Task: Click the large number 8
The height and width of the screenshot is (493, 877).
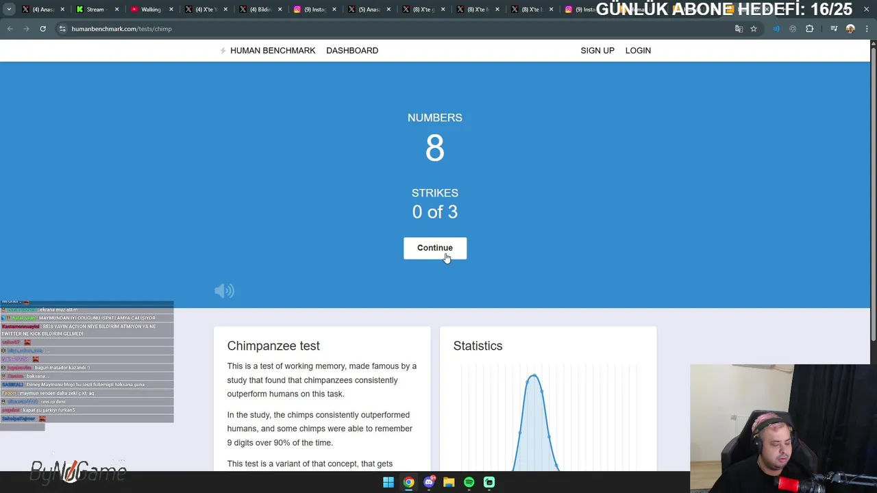Action: click(435, 148)
